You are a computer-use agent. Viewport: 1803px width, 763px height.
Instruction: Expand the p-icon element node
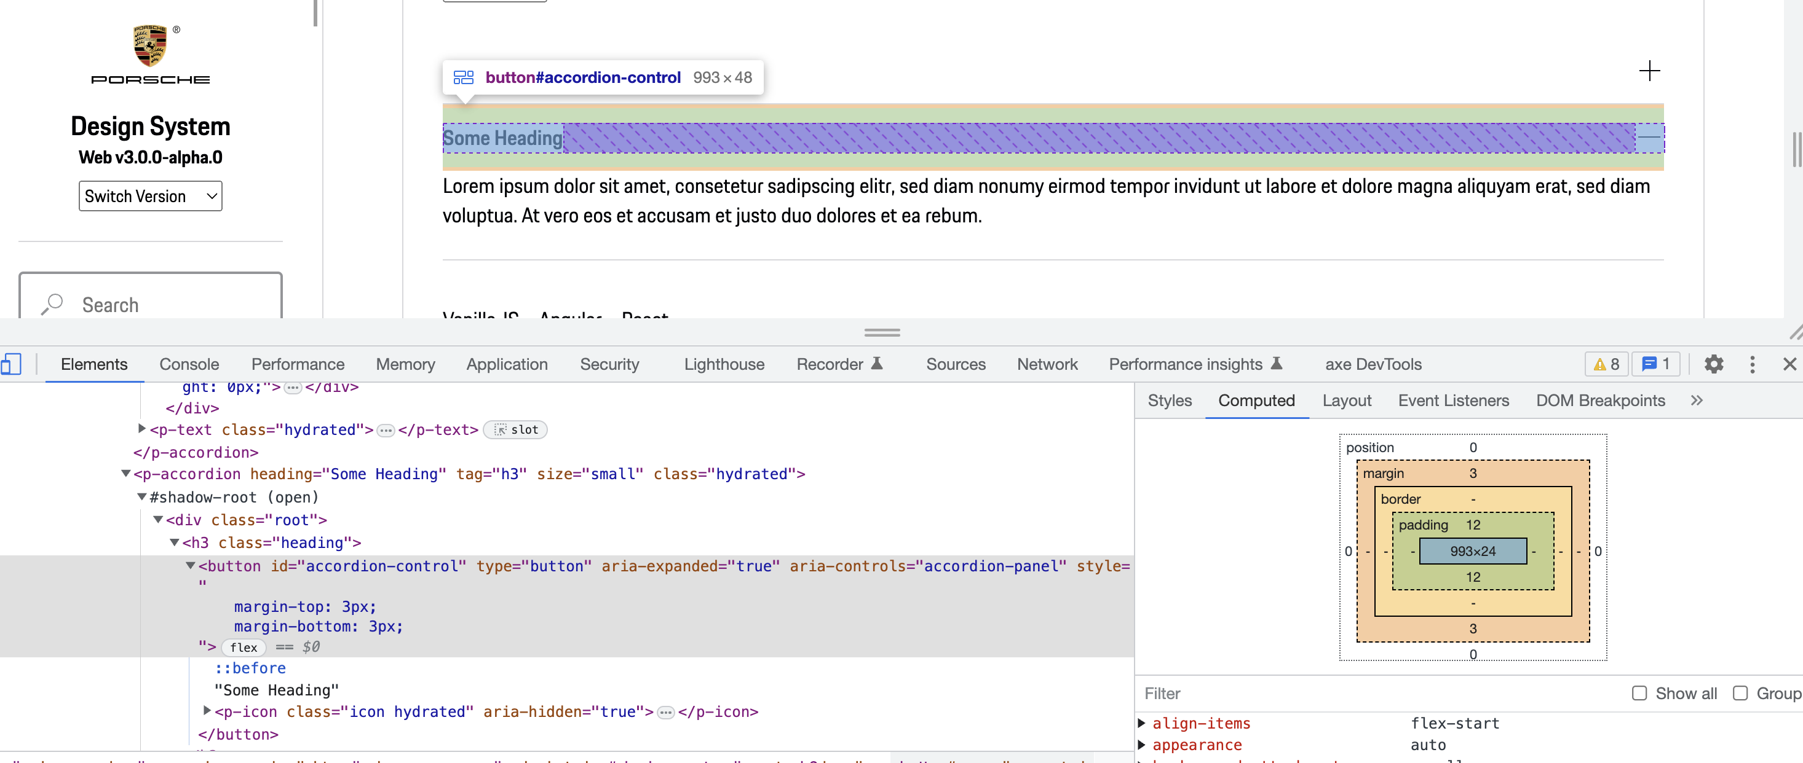(x=207, y=711)
